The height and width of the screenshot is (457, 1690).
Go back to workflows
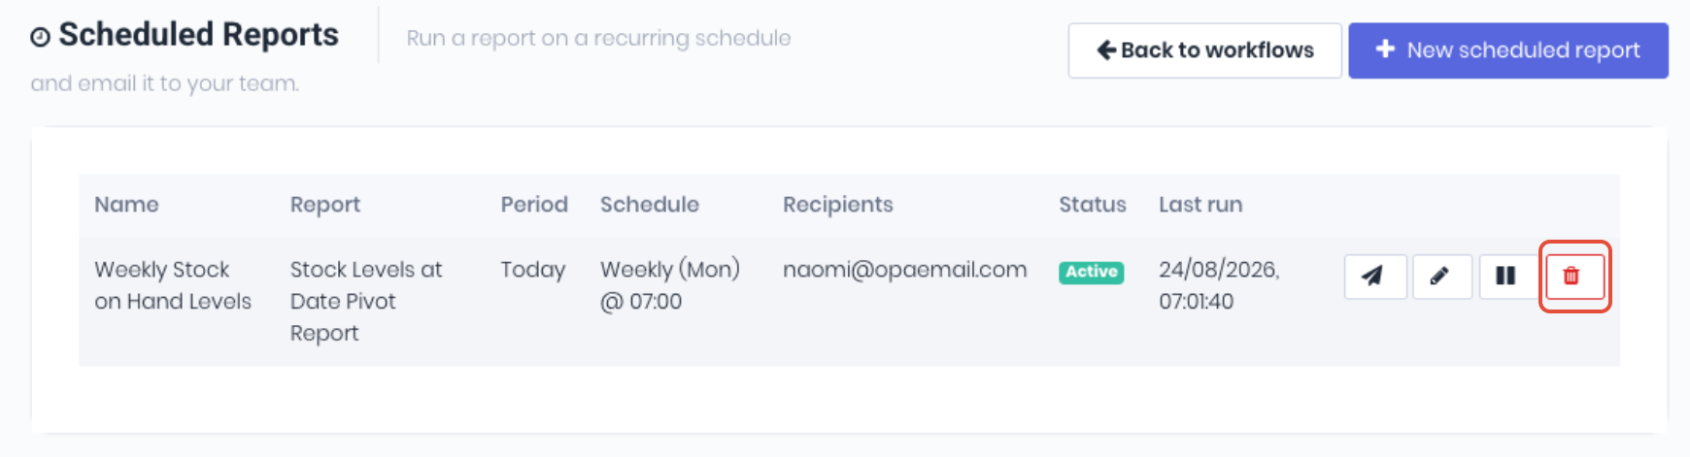pyautogui.click(x=1204, y=50)
